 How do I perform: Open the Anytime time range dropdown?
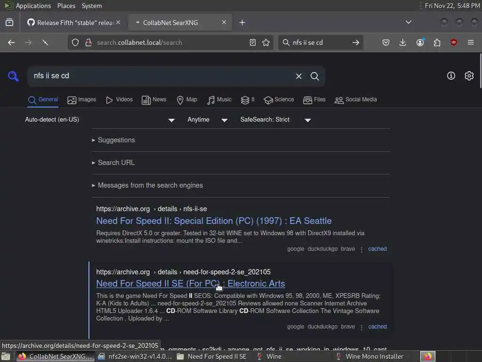(208, 120)
